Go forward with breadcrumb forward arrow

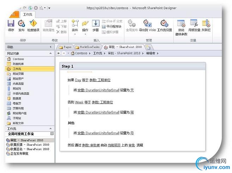click(64, 53)
